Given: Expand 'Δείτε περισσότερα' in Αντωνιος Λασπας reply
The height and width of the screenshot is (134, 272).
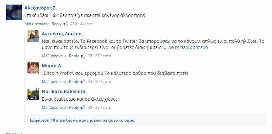Looking at the screenshot, I should 188,47.
